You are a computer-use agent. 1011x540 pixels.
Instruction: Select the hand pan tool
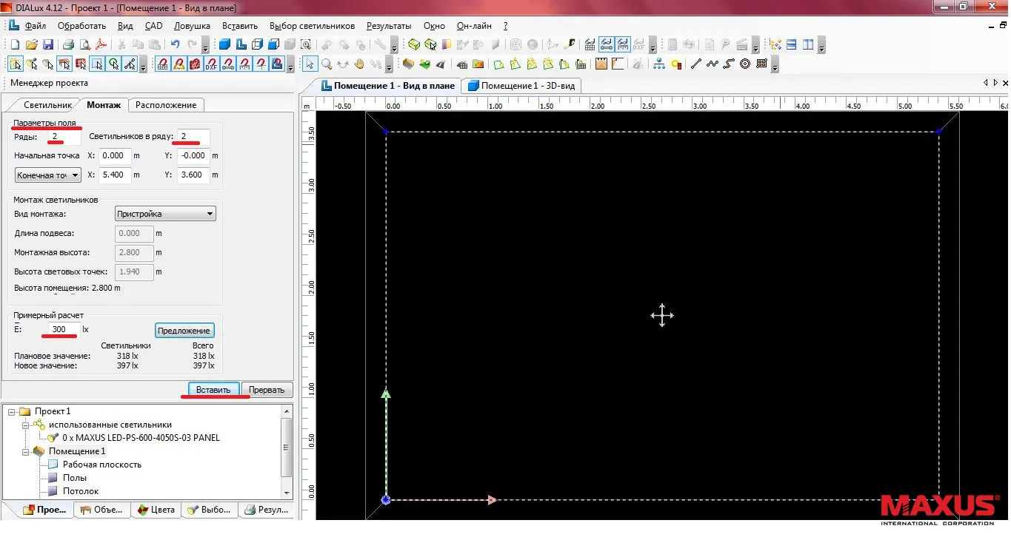(360, 64)
